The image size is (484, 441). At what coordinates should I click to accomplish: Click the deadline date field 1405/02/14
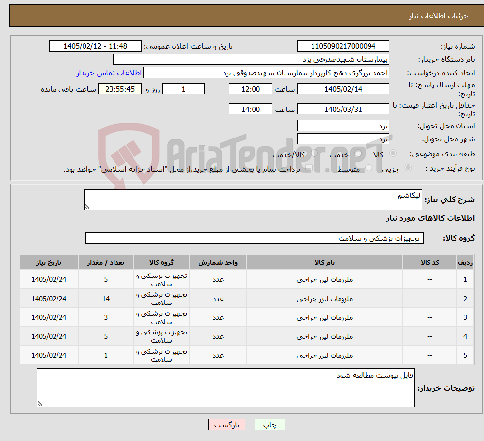[343, 89]
